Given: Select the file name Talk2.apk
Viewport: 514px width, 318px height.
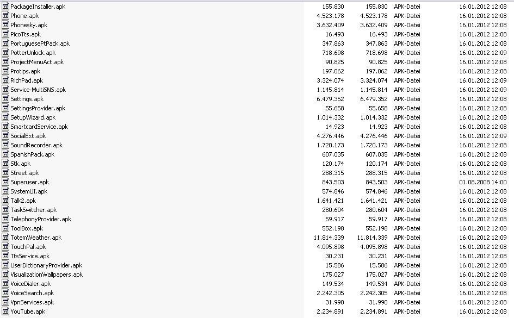Looking at the screenshot, I should [x=23, y=201].
